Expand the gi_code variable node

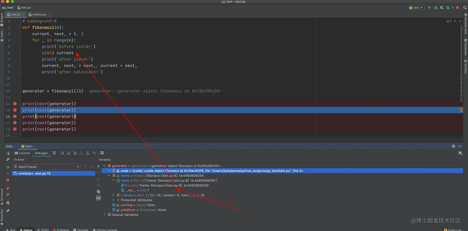[109, 171]
